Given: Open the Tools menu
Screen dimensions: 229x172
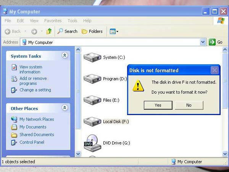Looking at the screenshot, I should click(x=73, y=21).
